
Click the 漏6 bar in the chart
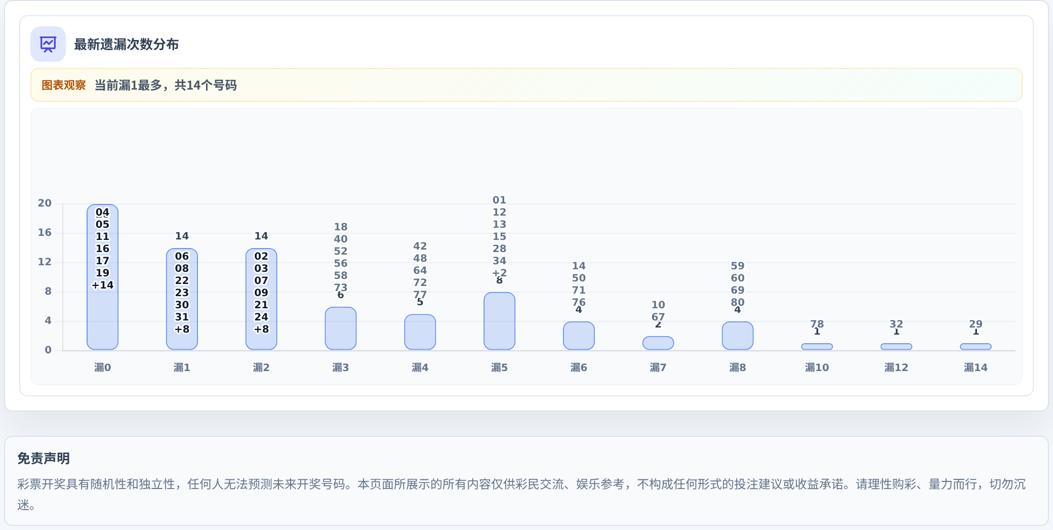579,336
